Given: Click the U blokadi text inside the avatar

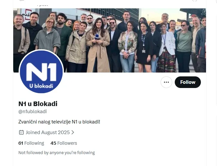Looking at the screenshot, I should click(x=41, y=86).
